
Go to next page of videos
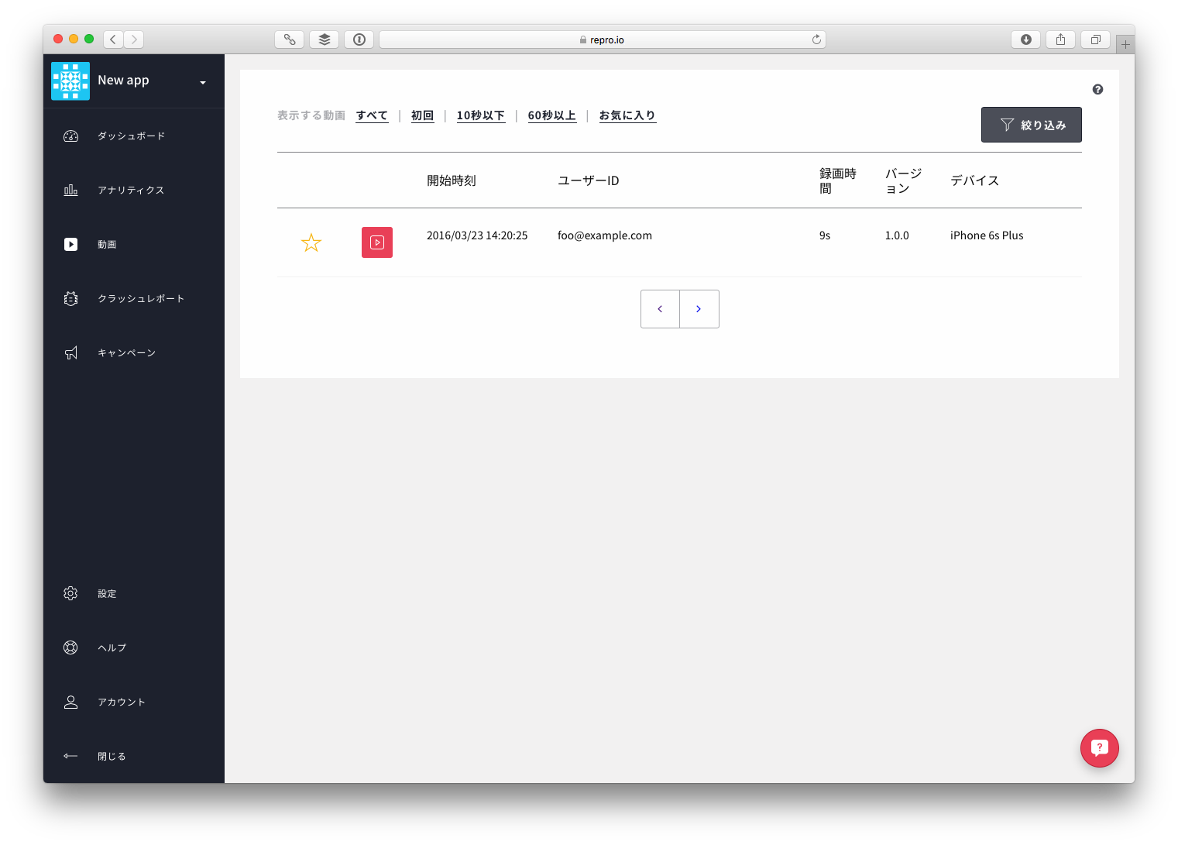[699, 309]
